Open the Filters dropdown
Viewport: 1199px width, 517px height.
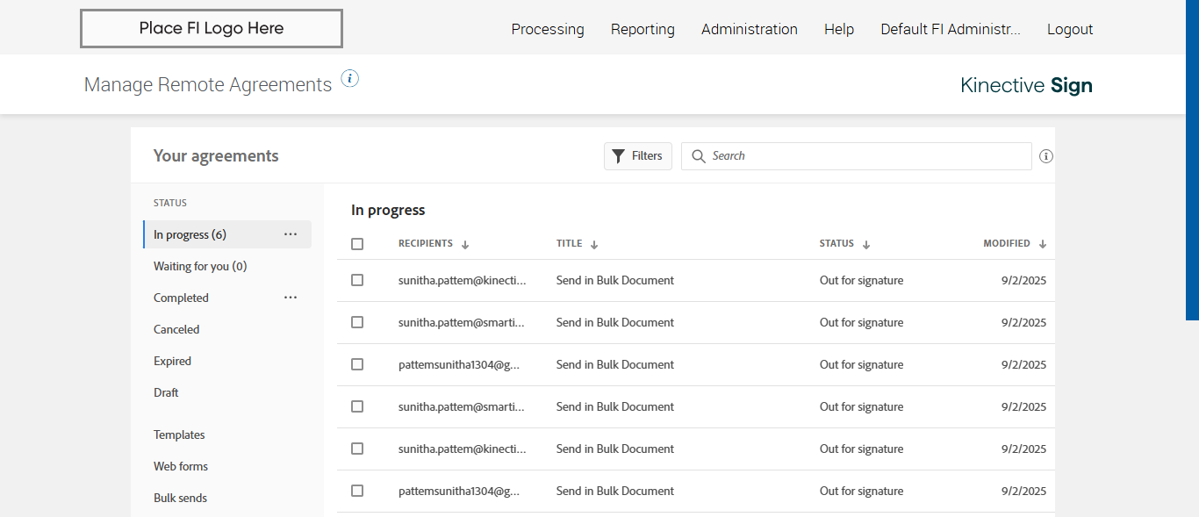[637, 156]
